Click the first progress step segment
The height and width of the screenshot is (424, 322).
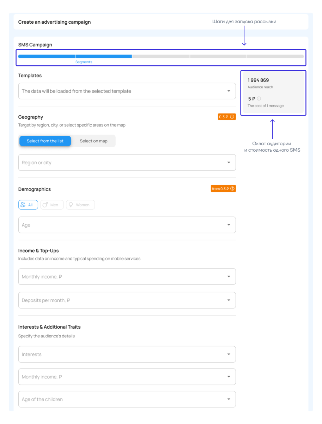coord(47,56)
